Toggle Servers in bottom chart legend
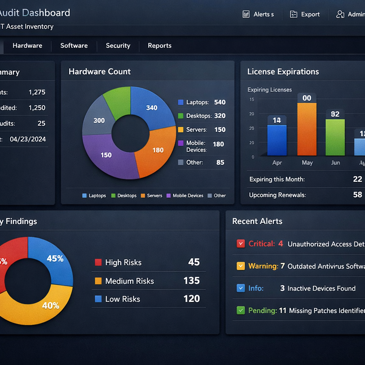 click(151, 196)
